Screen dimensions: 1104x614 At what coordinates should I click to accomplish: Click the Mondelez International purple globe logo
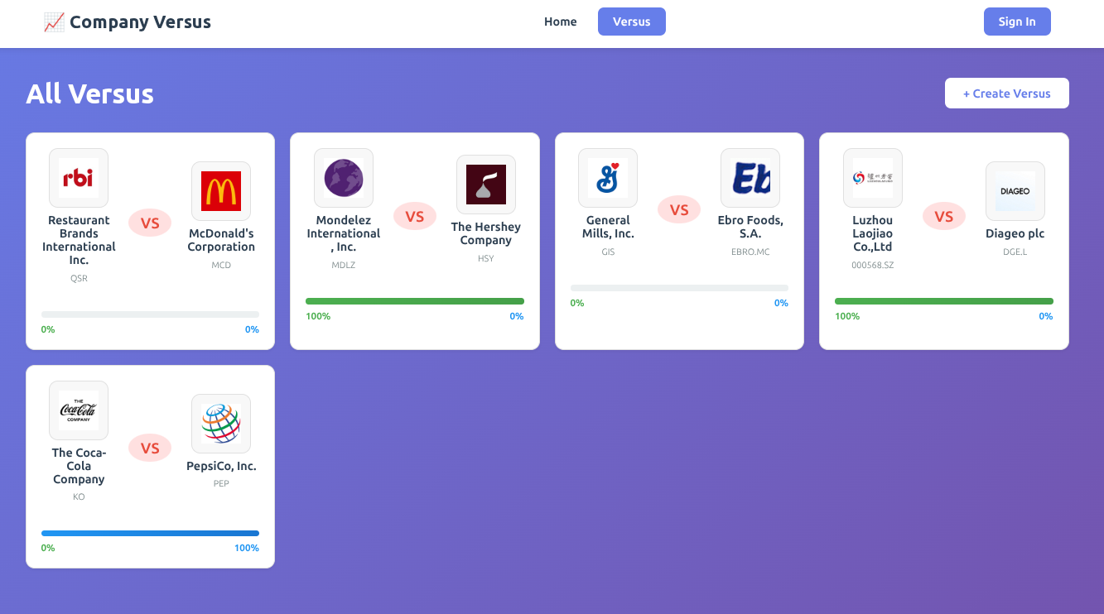[344, 178]
